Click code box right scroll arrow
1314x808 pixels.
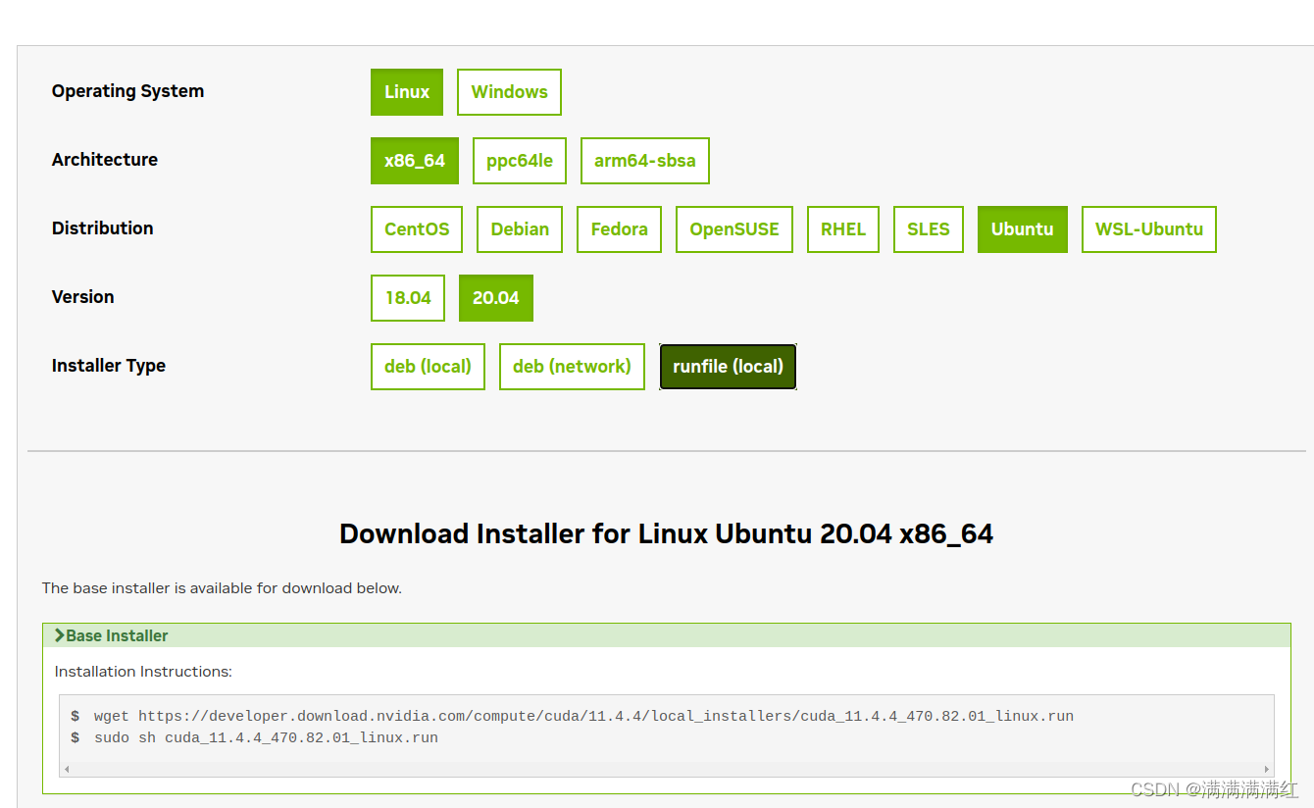pyautogui.click(x=1267, y=770)
